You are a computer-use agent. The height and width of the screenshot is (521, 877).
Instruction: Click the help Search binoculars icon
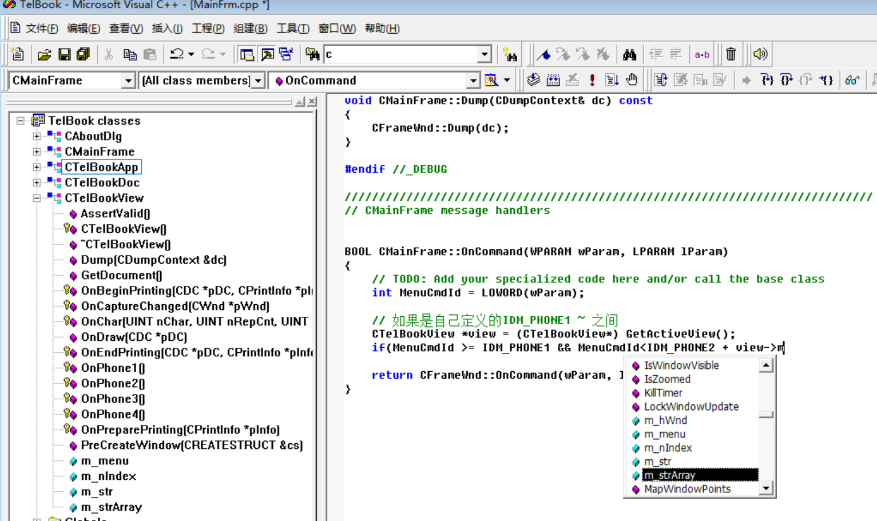510,54
